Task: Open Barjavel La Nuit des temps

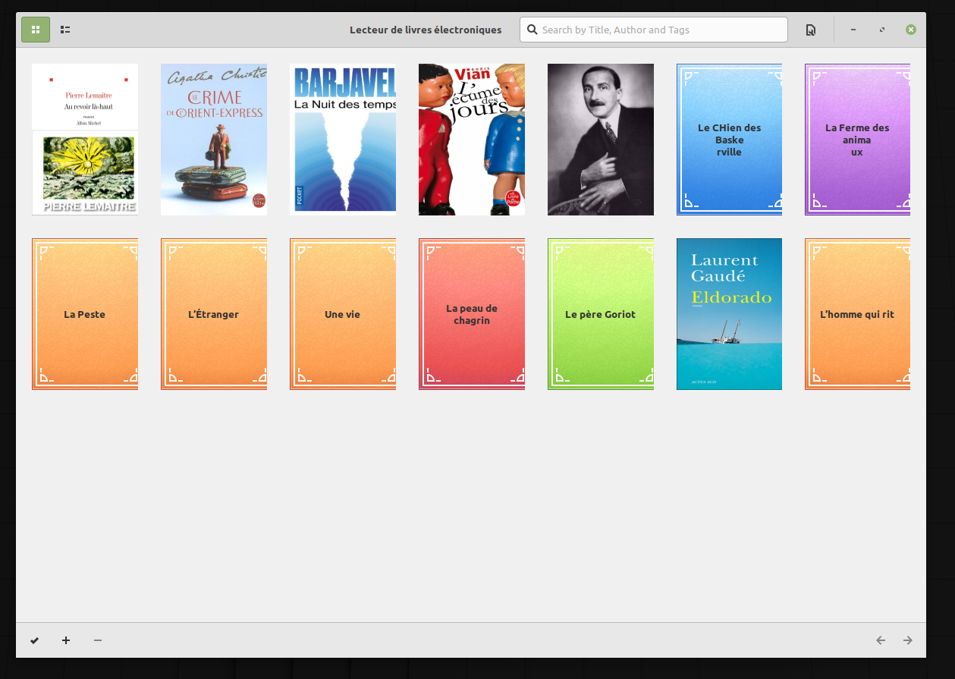Action: click(x=343, y=140)
